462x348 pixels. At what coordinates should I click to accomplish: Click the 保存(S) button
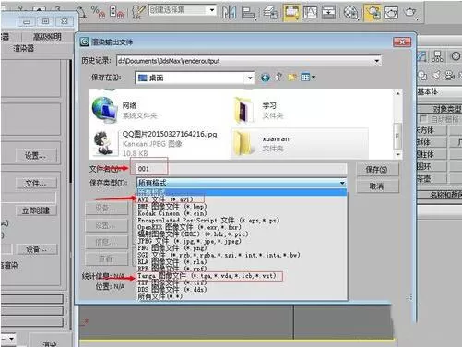click(377, 169)
